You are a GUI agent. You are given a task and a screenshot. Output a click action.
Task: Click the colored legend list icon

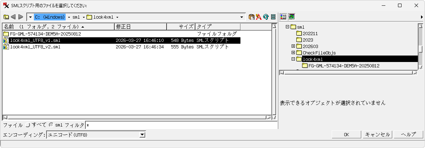[284, 17]
